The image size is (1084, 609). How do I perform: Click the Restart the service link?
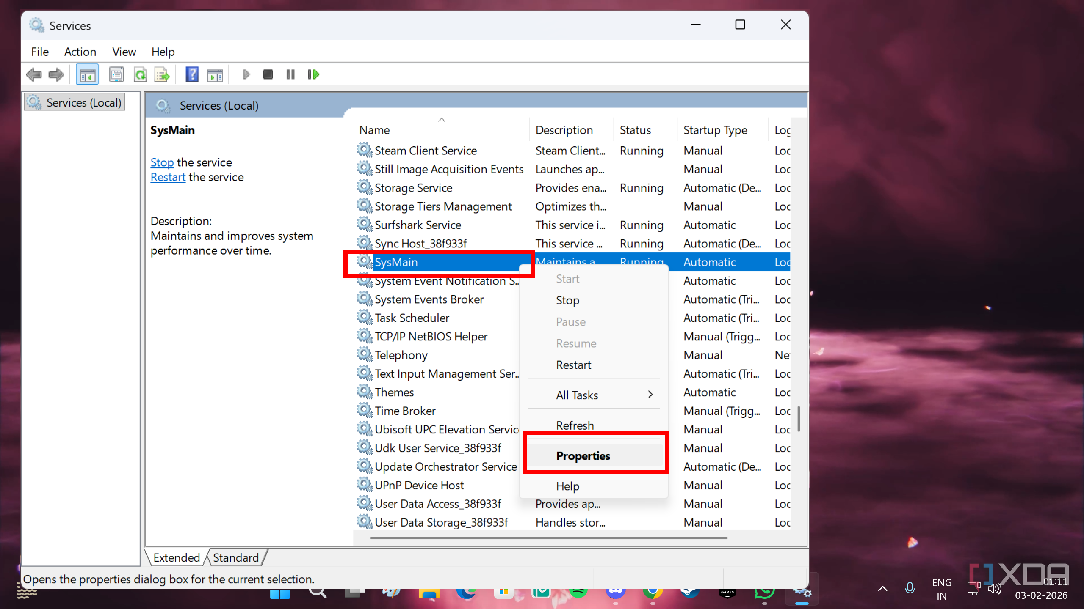168,177
